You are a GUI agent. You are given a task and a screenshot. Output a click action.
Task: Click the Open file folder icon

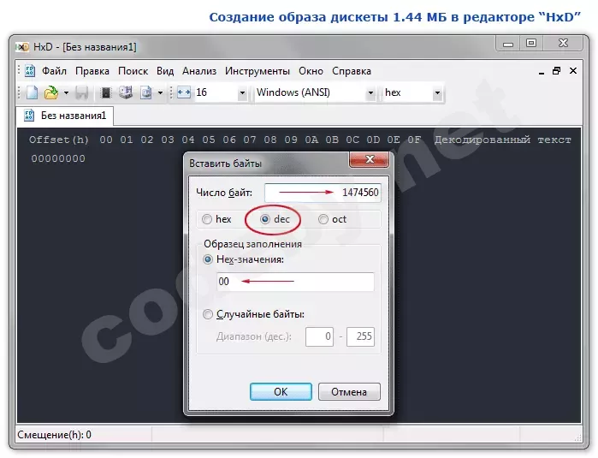(51, 92)
